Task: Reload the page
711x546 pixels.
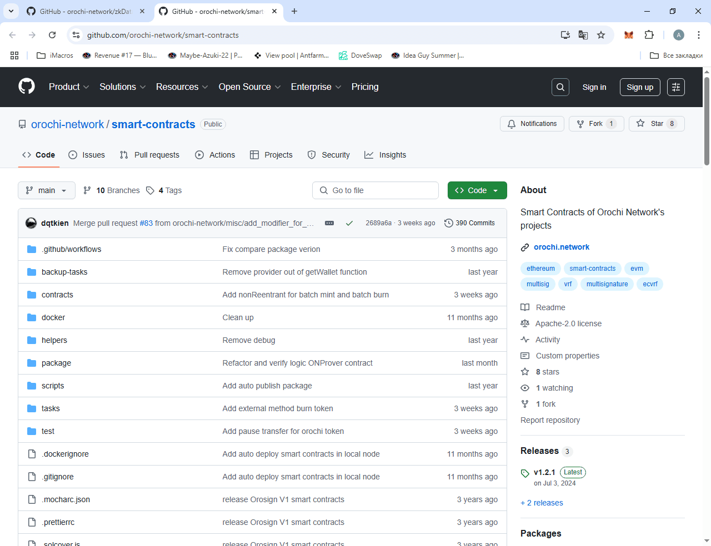Action: pos(52,35)
